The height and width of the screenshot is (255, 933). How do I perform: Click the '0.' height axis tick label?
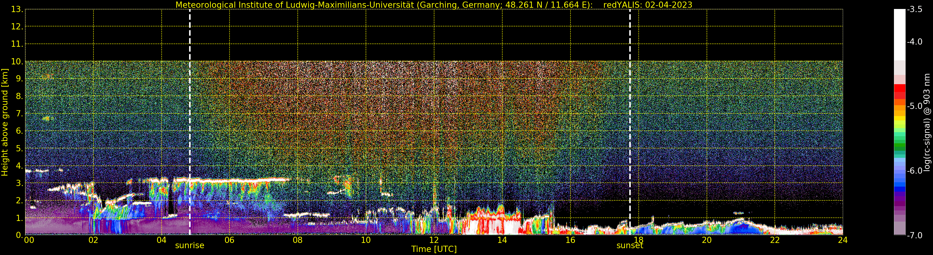(19, 235)
